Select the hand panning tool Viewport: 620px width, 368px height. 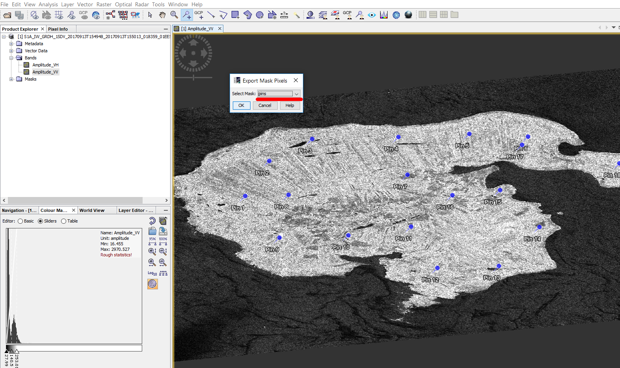tap(162, 15)
